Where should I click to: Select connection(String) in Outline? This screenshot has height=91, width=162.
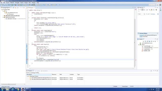pos(150,48)
